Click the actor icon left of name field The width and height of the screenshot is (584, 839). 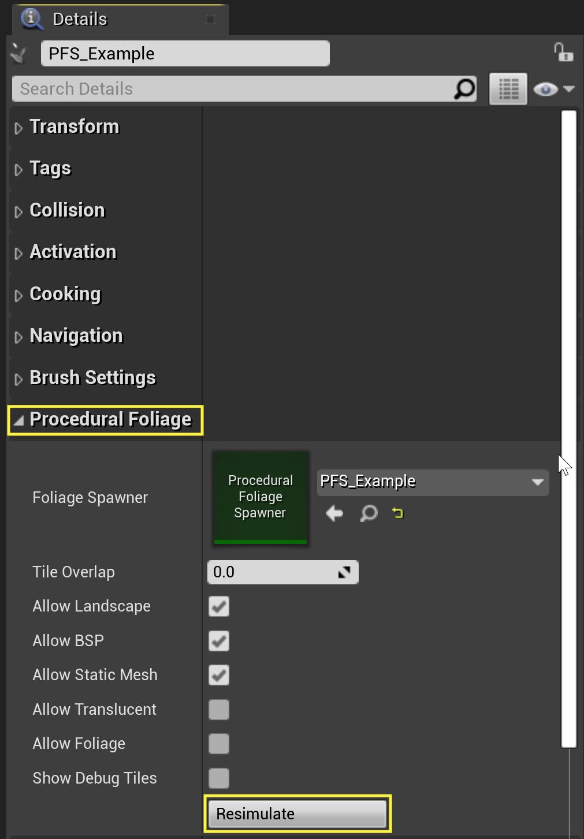coord(19,54)
